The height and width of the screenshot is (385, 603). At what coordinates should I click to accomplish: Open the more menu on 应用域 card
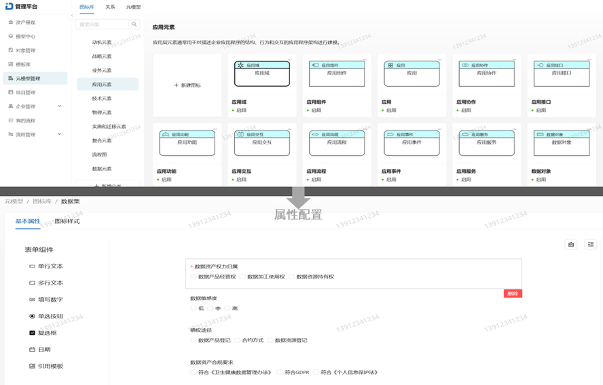click(289, 60)
